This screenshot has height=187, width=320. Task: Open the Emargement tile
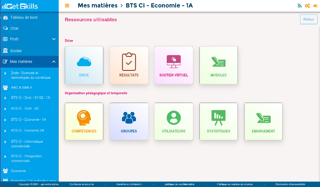[263, 121]
